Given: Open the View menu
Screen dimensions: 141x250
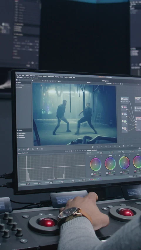Looking at the screenshot, I should click(23, 75).
